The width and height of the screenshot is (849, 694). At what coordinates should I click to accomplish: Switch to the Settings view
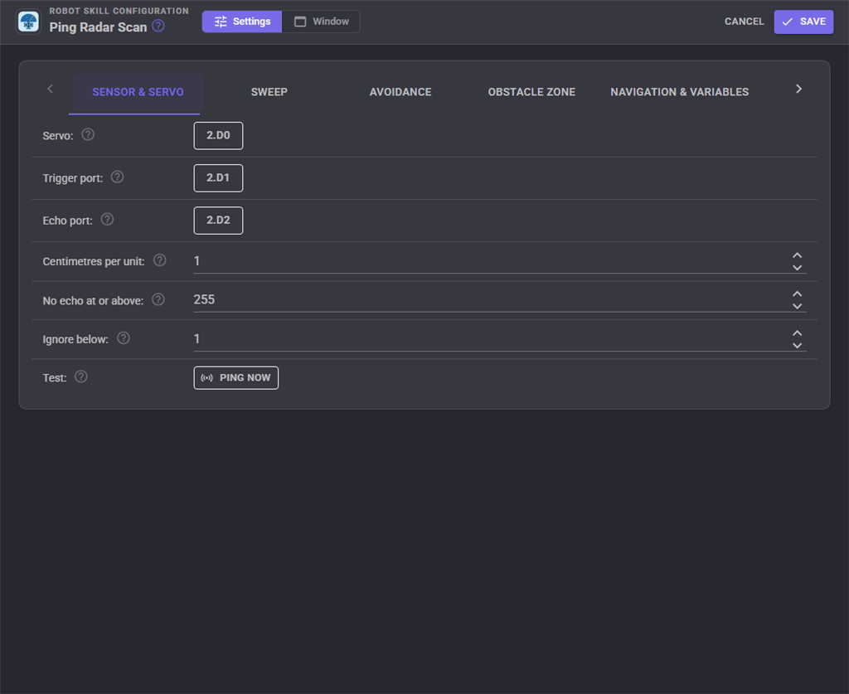tap(242, 22)
